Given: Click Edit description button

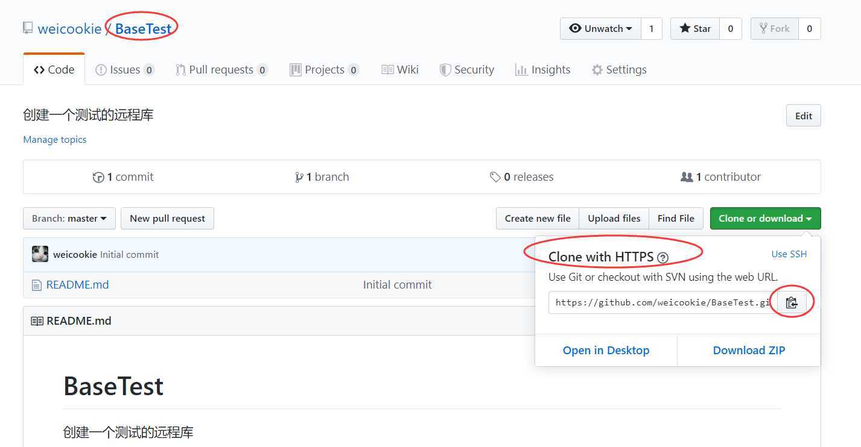Looking at the screenshot, I should click(x=804, y=116).
